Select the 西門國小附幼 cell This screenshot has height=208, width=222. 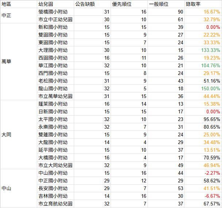coord(55,73)
